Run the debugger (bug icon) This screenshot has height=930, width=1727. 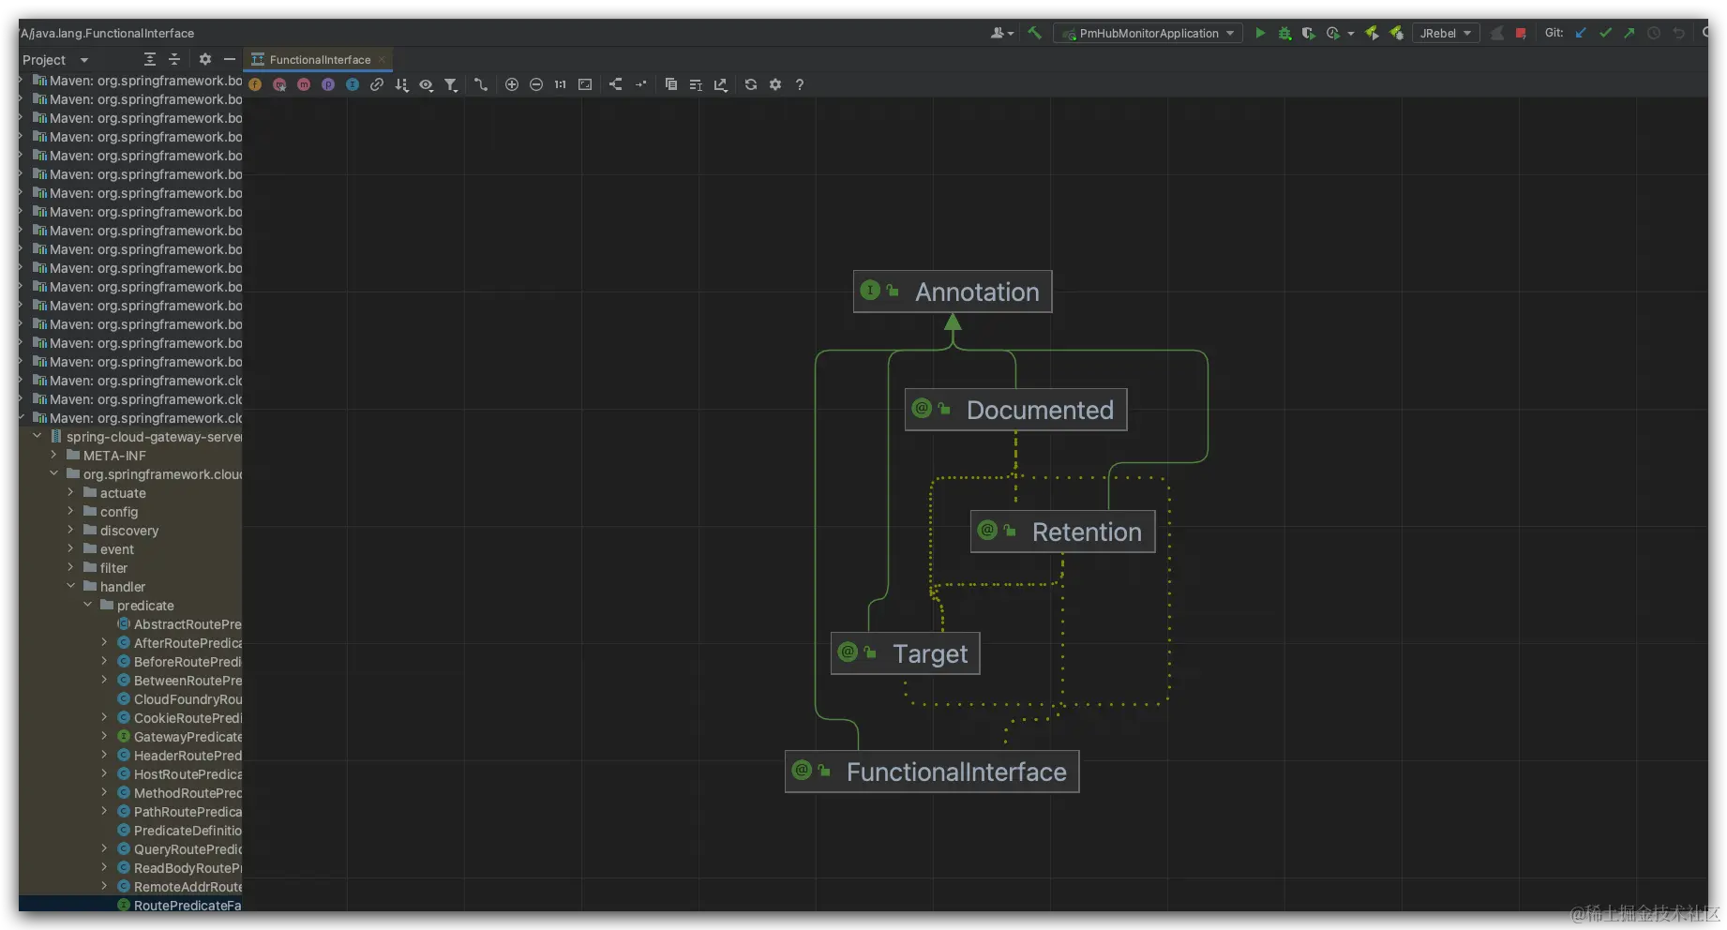[x=1284, y=33]
